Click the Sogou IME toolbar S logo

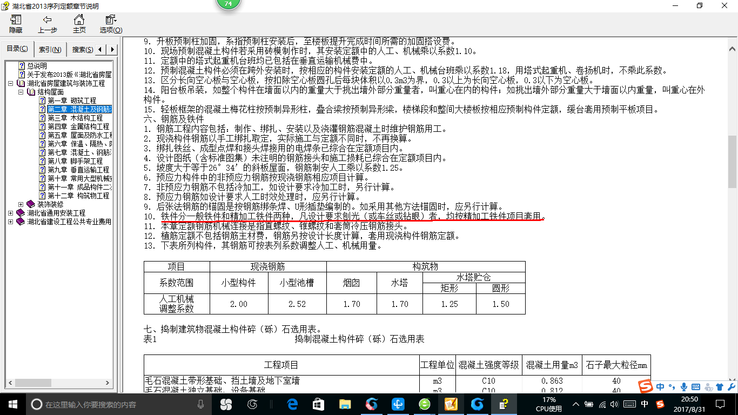[646, 386]
